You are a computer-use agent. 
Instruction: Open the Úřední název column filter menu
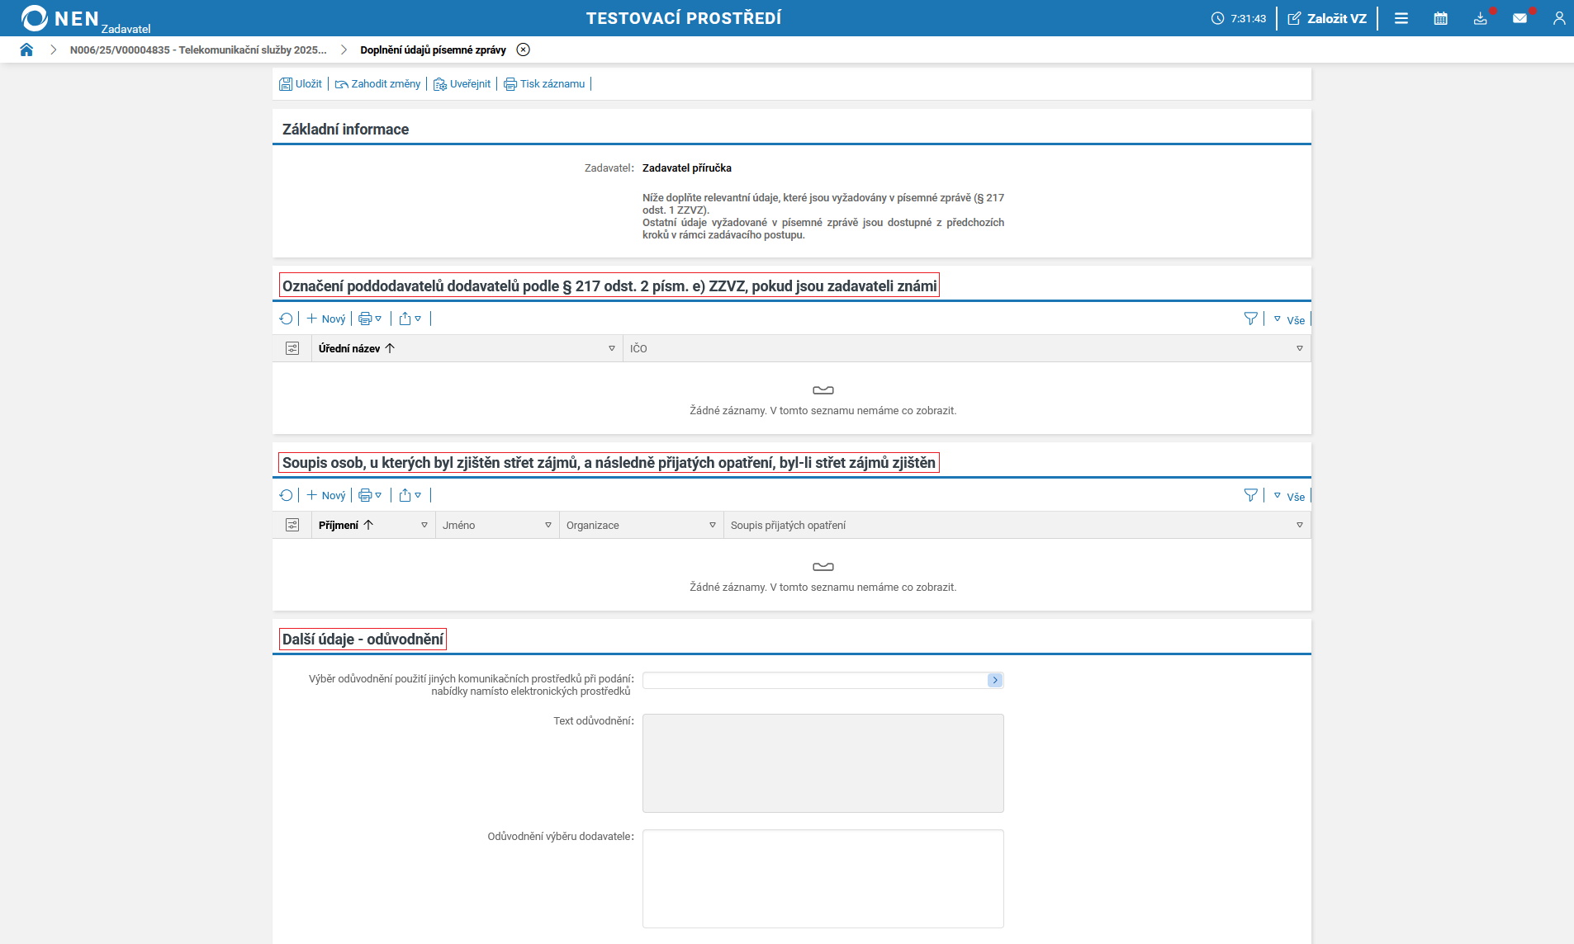click(612, 348)
